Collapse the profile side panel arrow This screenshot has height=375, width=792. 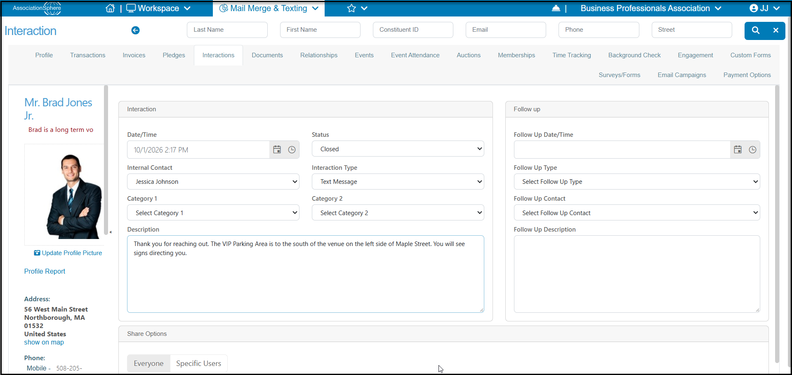[111, 232]
